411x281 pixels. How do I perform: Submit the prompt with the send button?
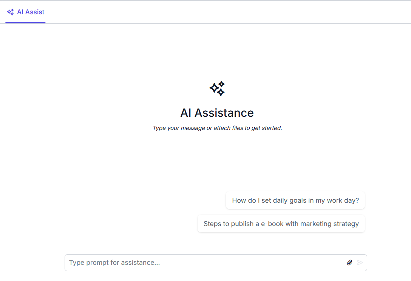360,263
